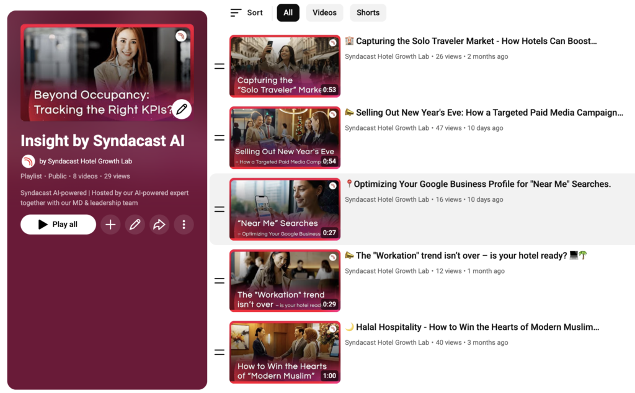
Task: Click the pencil icon on playlist cover image
Action: pyautogui.click(x=181, y=109)
